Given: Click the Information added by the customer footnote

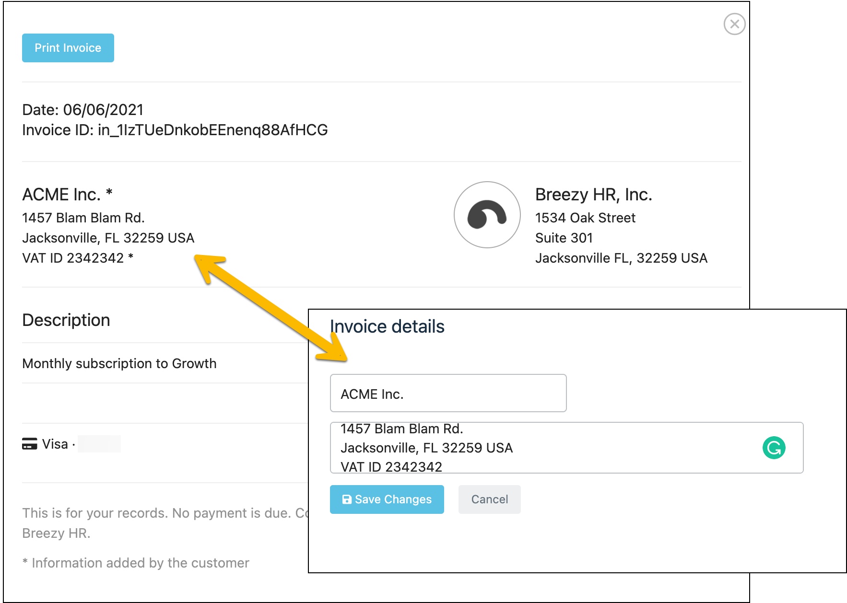Looking at the screenshot, I should (x=136, y=563).
